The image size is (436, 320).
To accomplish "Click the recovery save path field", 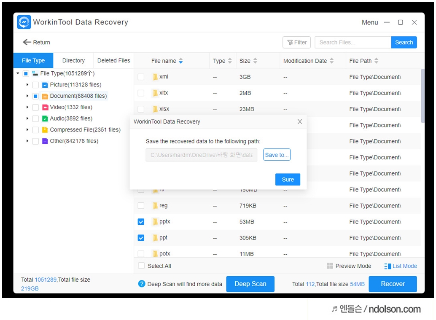I will coord(201,155).
